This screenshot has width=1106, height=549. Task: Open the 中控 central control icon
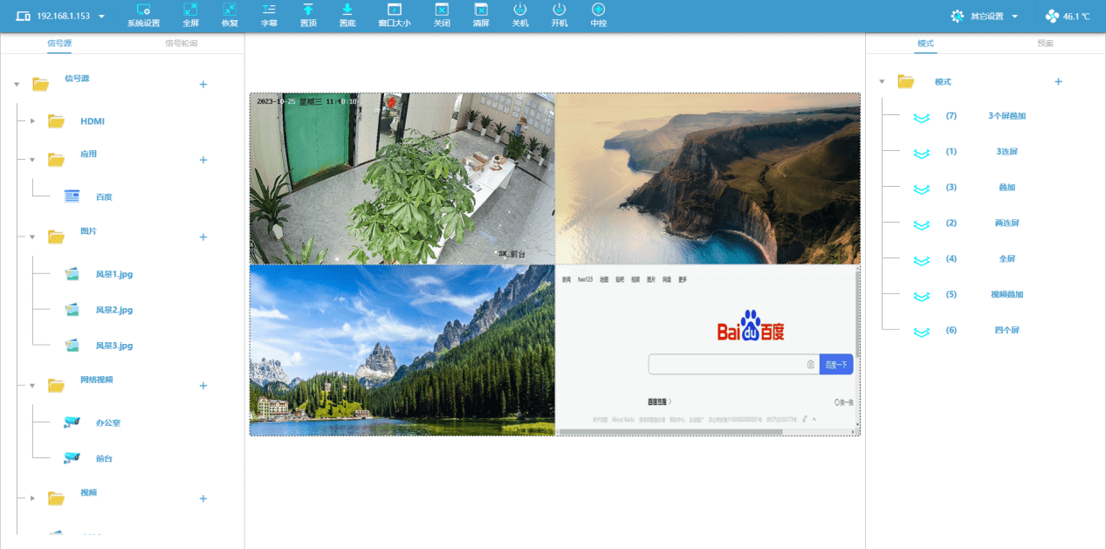tap(599, 15)
